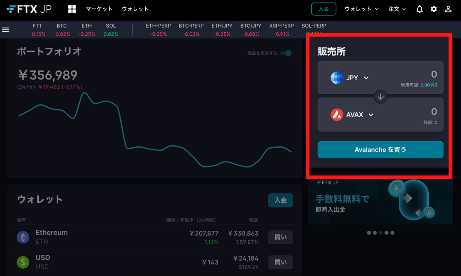Open the notifications bell
The image size is (461, 276).
point(420,9)
